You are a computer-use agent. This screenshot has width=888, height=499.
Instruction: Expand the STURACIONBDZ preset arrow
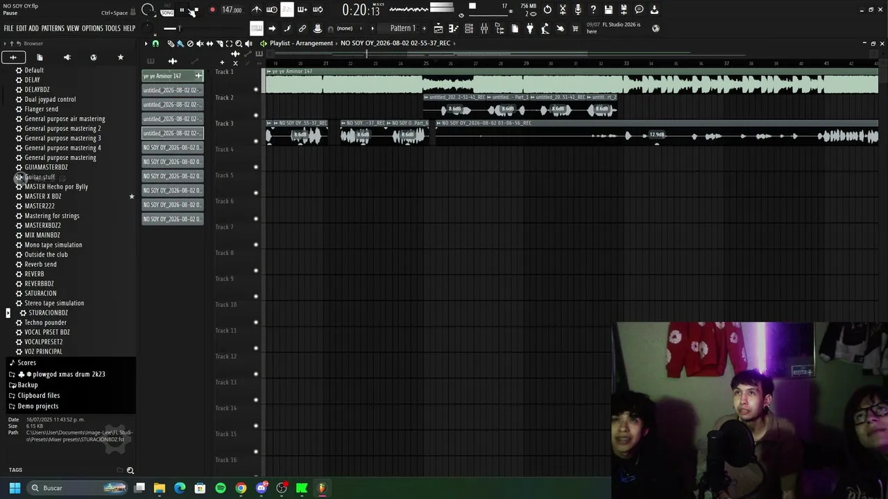pos(8,313)
